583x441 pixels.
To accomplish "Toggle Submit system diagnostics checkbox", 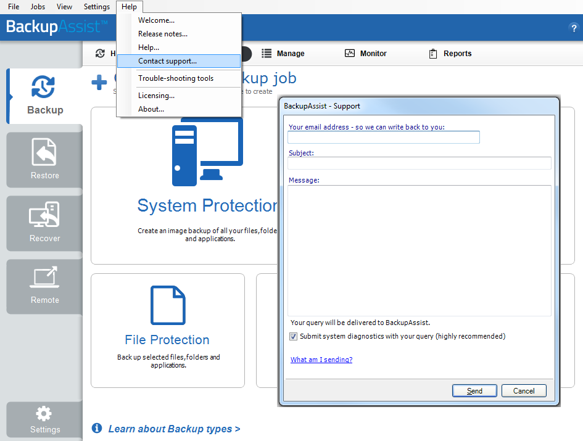I will point(294,337).
